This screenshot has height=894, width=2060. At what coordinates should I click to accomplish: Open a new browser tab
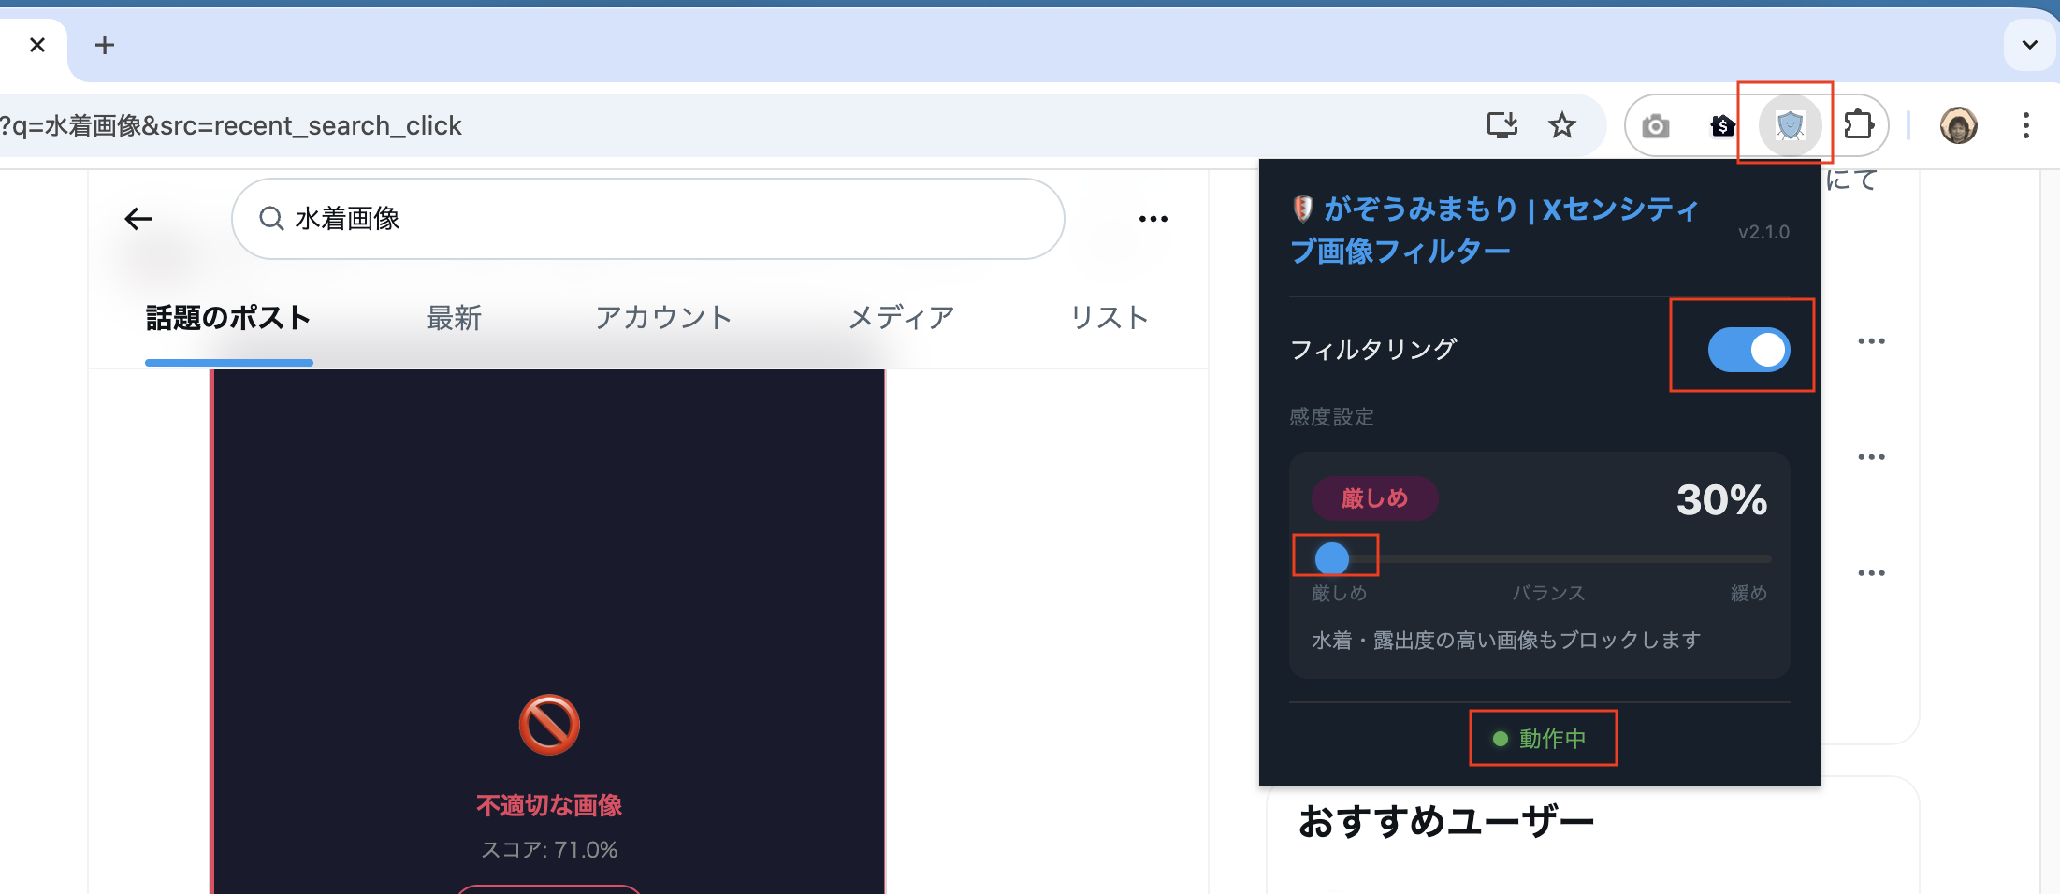click(x=105, y=45)
